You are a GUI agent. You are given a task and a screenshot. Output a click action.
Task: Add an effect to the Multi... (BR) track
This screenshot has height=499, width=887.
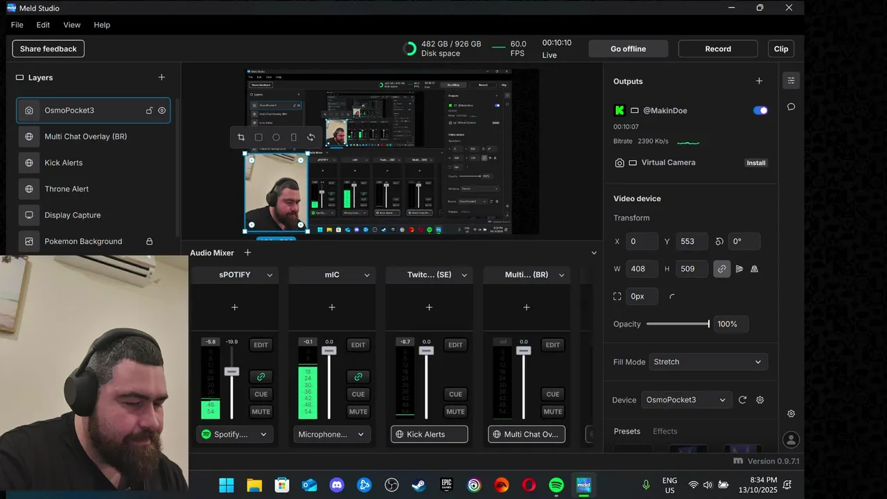[527, 307]
